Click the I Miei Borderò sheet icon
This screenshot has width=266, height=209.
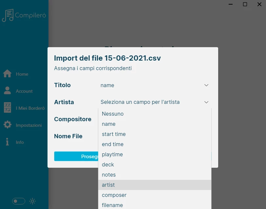[8, 107]
